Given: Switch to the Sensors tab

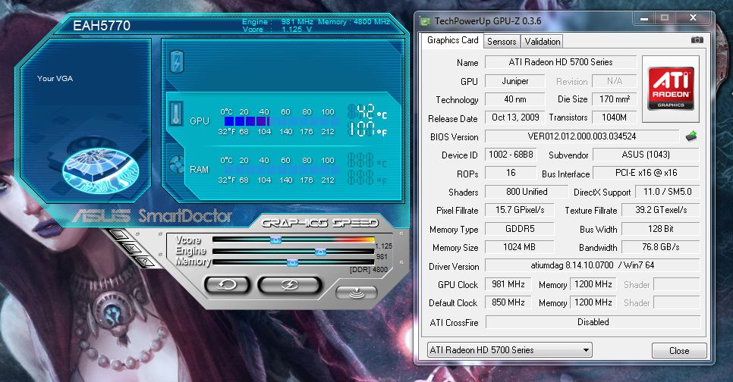Looking at the screenshot, I should click(502, 41).
